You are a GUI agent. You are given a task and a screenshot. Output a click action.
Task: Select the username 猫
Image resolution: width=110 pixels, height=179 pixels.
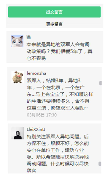click(x=29, y=37)
